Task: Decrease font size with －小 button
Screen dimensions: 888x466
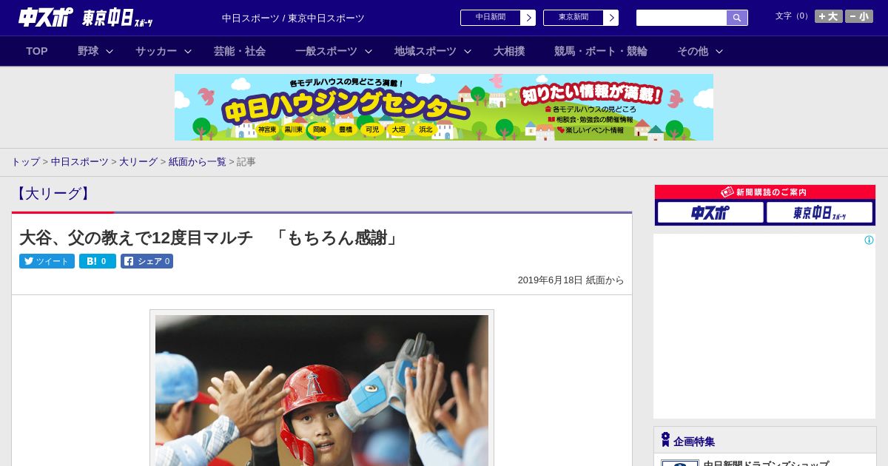Action: [859, 16]
